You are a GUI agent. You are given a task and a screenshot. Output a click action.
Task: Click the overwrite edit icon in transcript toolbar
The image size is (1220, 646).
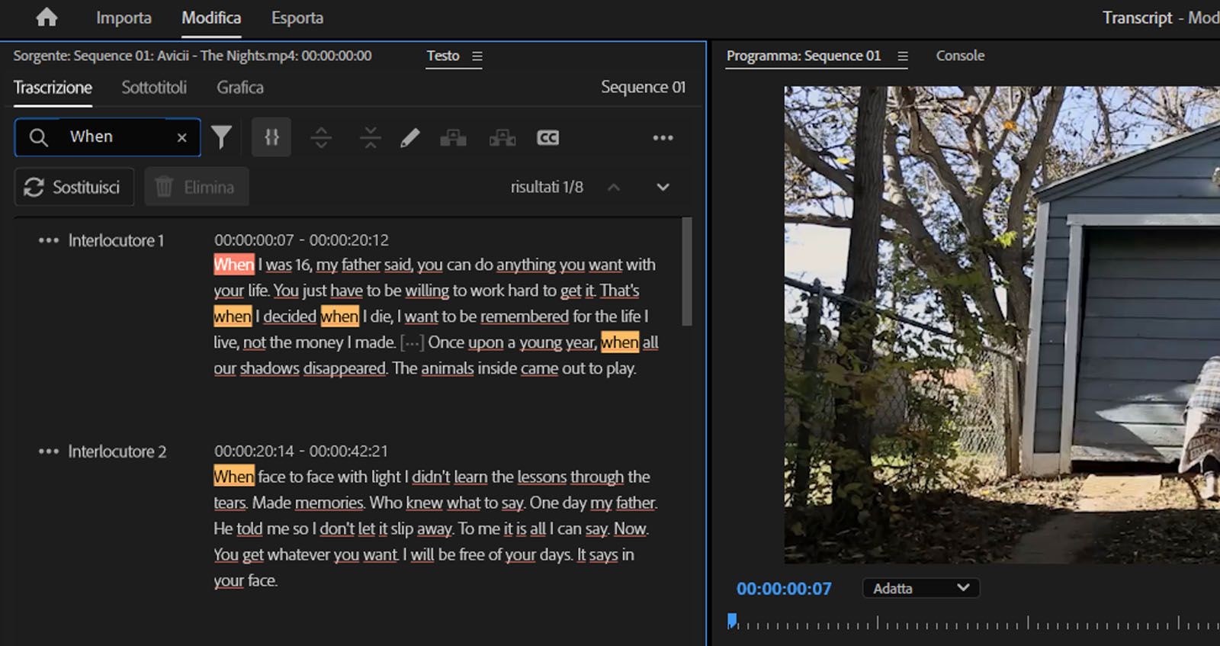click(x=502, y=138)
